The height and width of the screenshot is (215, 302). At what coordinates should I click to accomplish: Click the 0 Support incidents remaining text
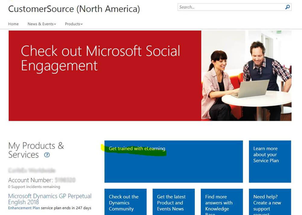[x=34, y=187]
